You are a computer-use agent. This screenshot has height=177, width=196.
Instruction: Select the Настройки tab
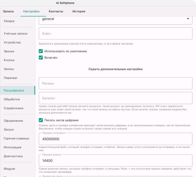click(31, 11)
